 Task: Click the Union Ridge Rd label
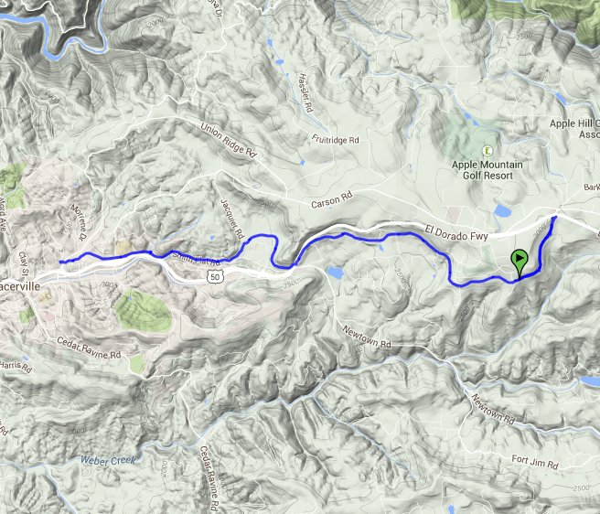point(229,140)
